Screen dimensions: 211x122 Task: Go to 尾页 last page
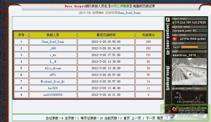160,118
